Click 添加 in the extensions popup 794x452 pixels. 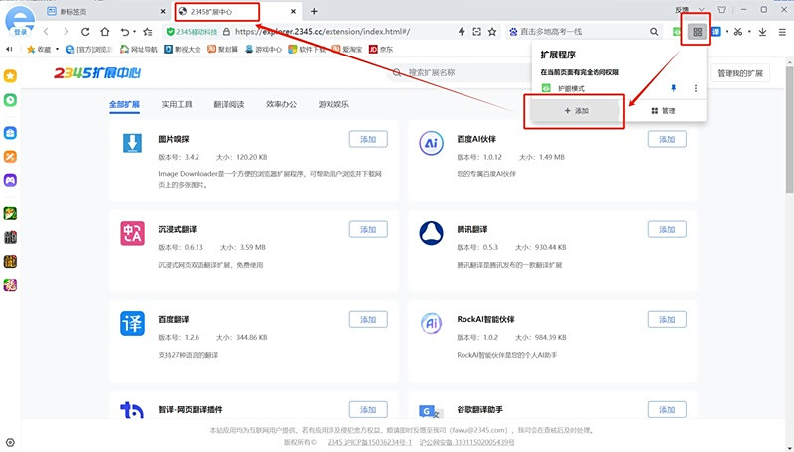576,111
